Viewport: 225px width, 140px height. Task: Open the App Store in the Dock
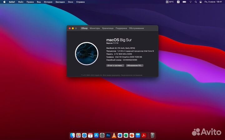point(96,135)
